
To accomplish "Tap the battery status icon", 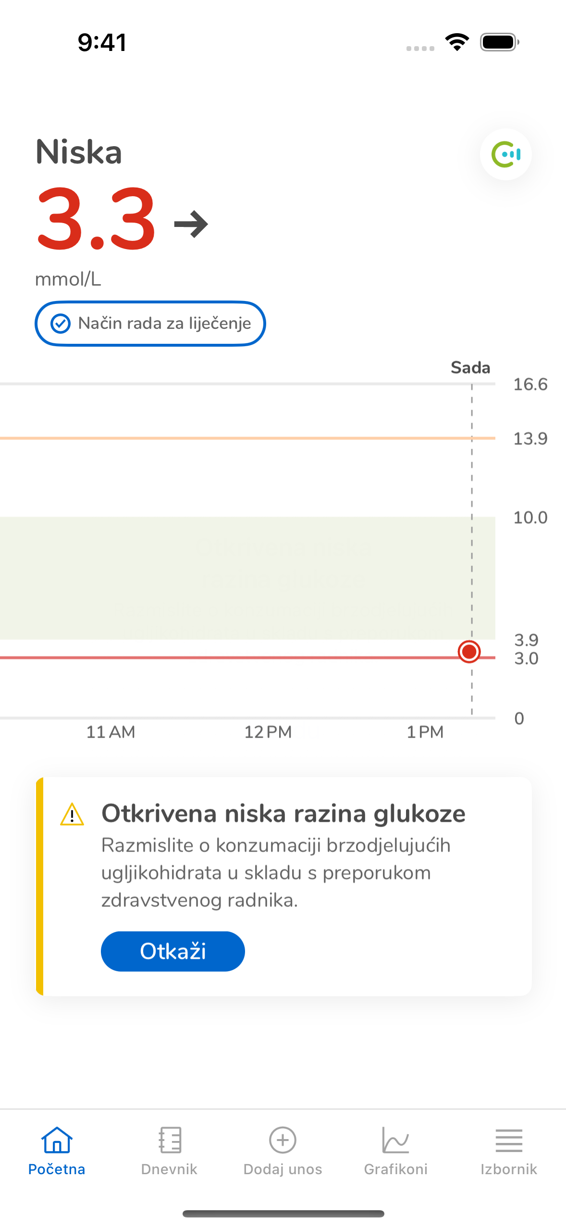I will (499, 42).
